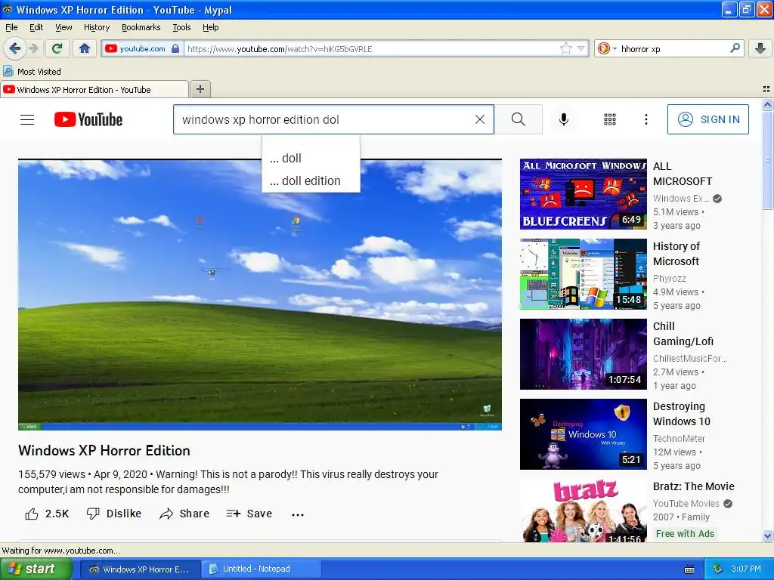Save the video to a playlist
Screen dimensions: 774x580
tap(249, 514)
